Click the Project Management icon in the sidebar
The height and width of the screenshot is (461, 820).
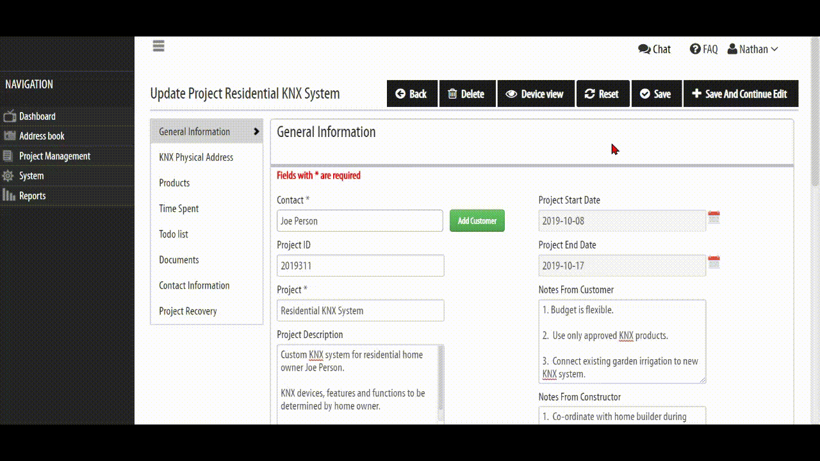coord(8,156)
